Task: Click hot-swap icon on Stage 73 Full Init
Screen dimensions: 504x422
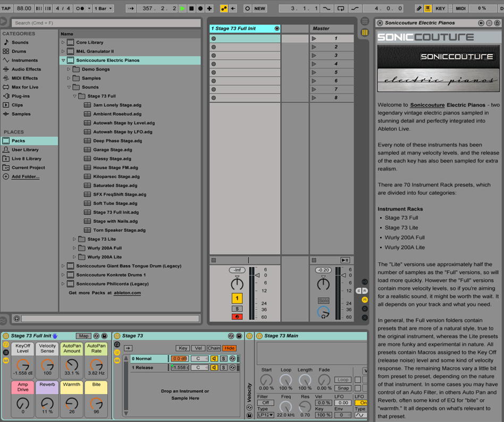Action: (96, 335)
